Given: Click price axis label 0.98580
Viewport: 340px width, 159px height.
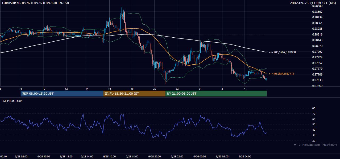Looking at the screenshot, I should [x=317, y=6].
